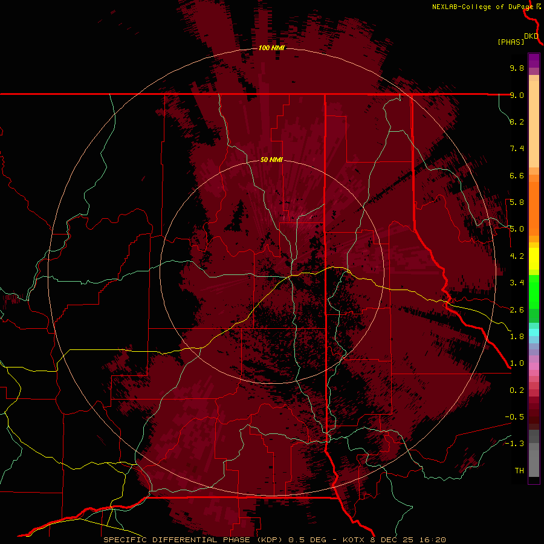Viewport: 544px width, 544px height.
Task: Pick the bright green band in the color scale
Action: (534, 291)
